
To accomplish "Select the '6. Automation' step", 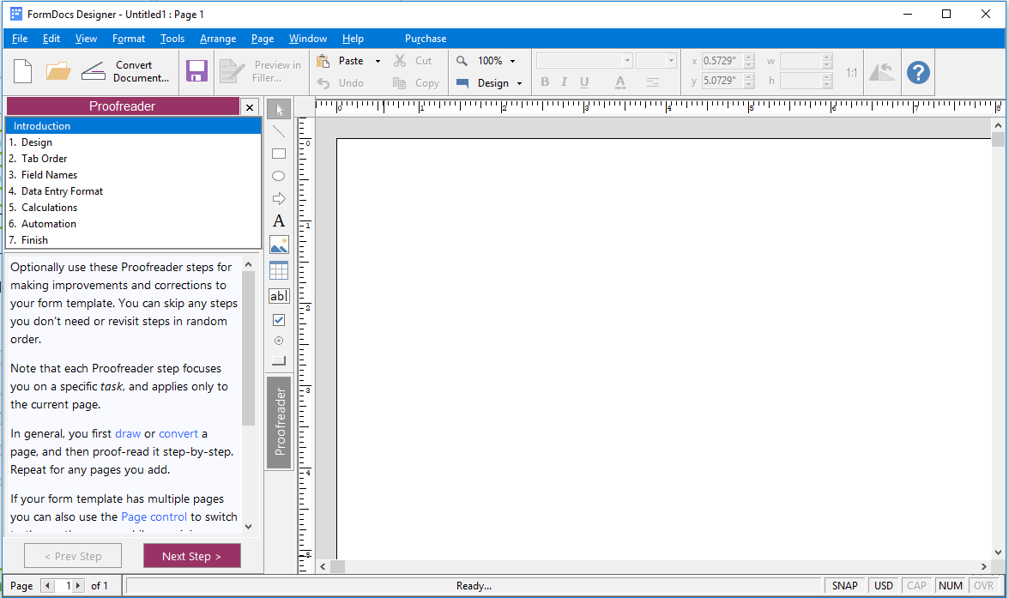I will click(133, 224).
